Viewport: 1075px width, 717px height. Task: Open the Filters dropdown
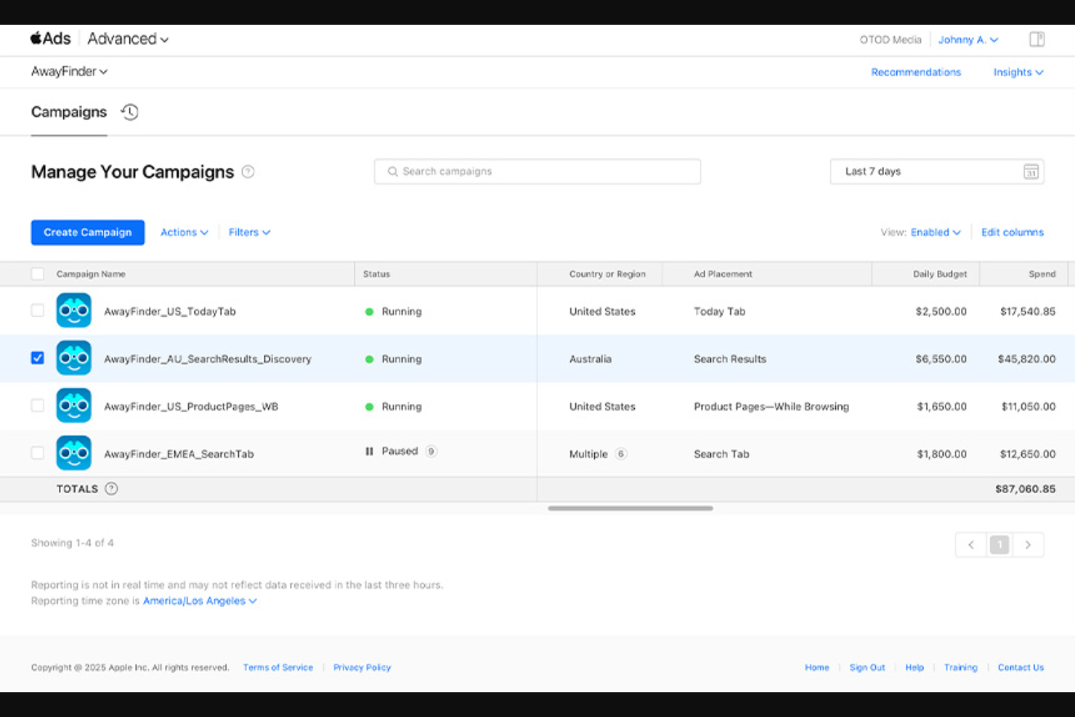click(x=249, y=232)
